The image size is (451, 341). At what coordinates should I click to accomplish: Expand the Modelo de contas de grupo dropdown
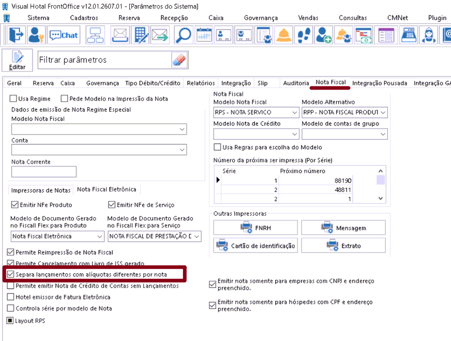coord(383,134)
